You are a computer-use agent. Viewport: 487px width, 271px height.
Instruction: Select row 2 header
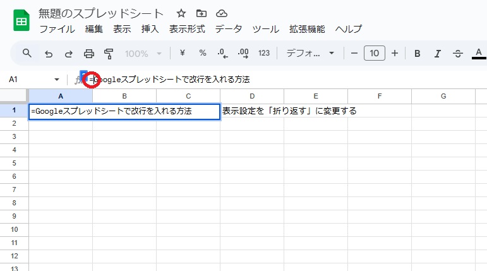coord(14,124)
